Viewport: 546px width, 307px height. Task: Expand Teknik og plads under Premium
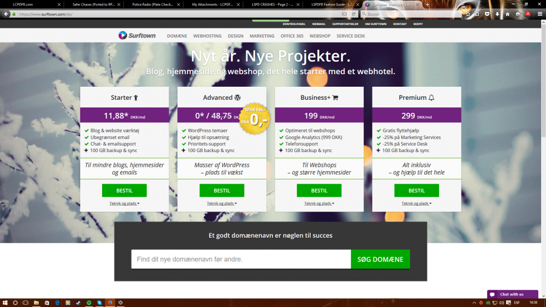(x=417, y=203)
